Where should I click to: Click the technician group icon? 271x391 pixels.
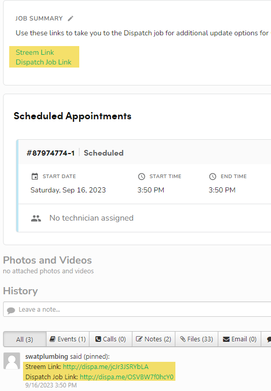[36, 218]
